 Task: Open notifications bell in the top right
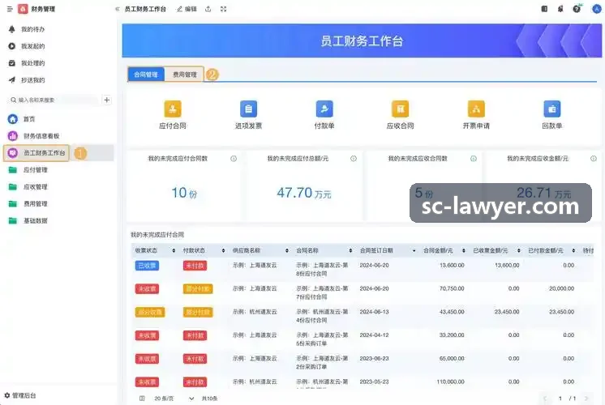click(560, 9)
